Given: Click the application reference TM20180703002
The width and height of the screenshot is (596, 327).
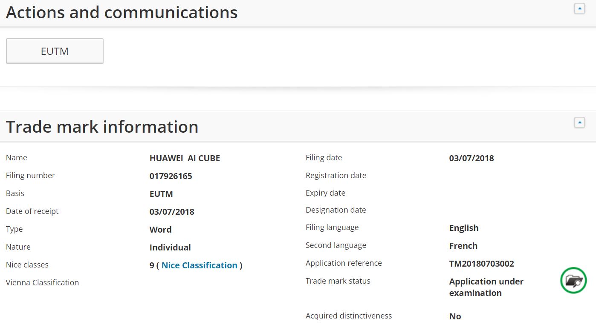Looking at the screenshot, I should pos(481,264).
